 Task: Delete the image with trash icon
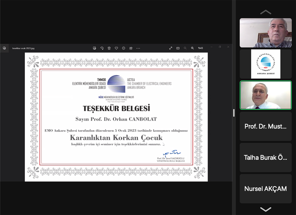(109, 48)
